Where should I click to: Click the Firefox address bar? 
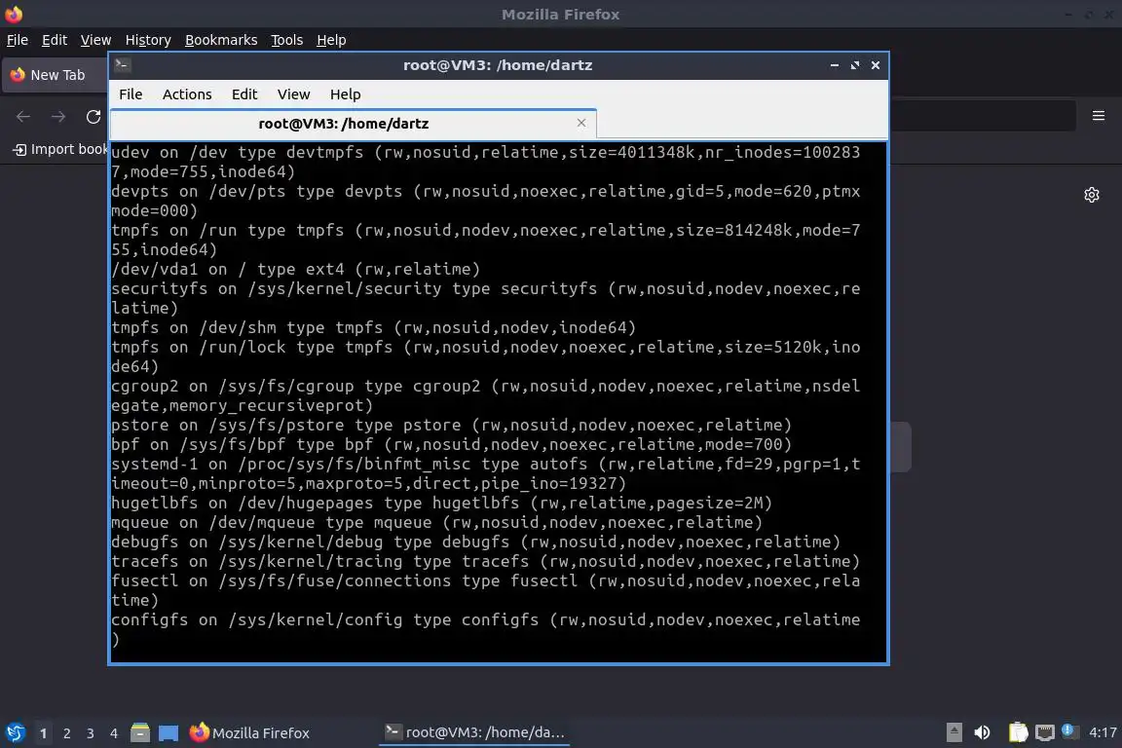pyautogui.click(x=982, y=116)
